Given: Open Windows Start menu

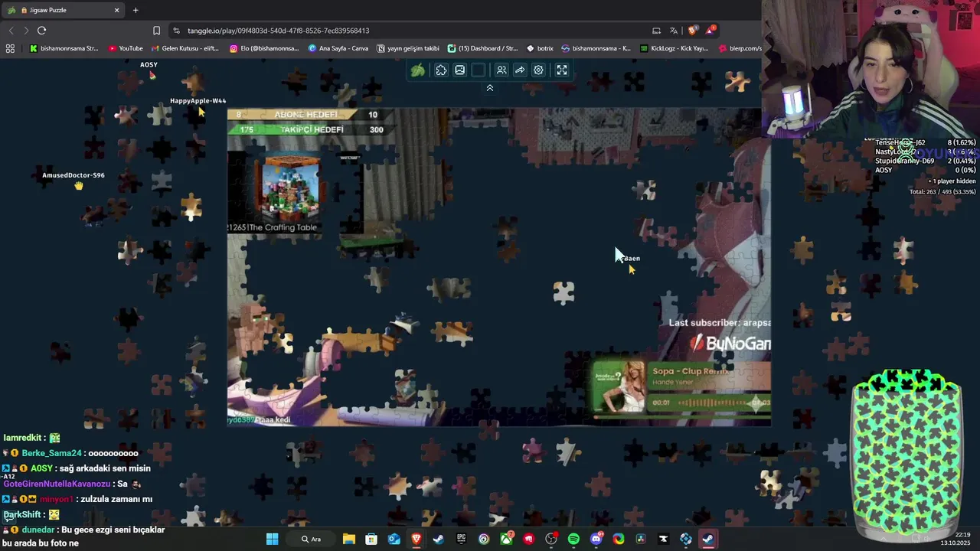Looking at the screenshot, I should pyautogui.click(x=272, y=539).
